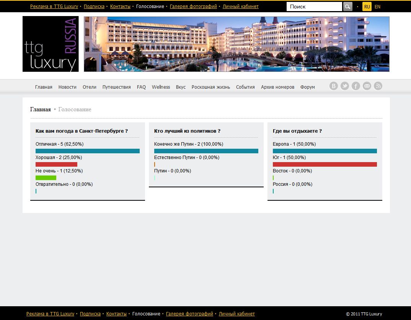The width and height of the screenshot is (411, 320).
Task: Click Отвратительно - 0 (0,00%) text
Action: point(64,184)
